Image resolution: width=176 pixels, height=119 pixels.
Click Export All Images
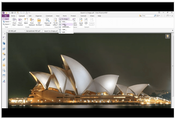(48, 22)
